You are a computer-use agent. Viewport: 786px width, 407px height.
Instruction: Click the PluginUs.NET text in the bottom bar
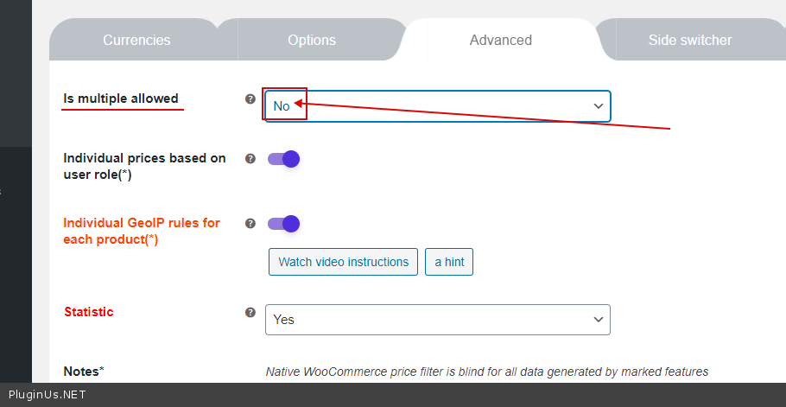[x=47, y=395]
